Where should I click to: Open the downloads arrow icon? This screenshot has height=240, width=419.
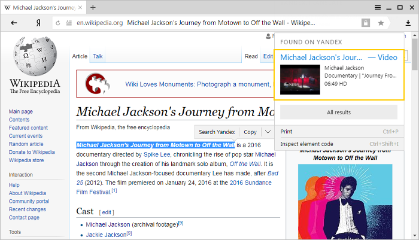408,23
